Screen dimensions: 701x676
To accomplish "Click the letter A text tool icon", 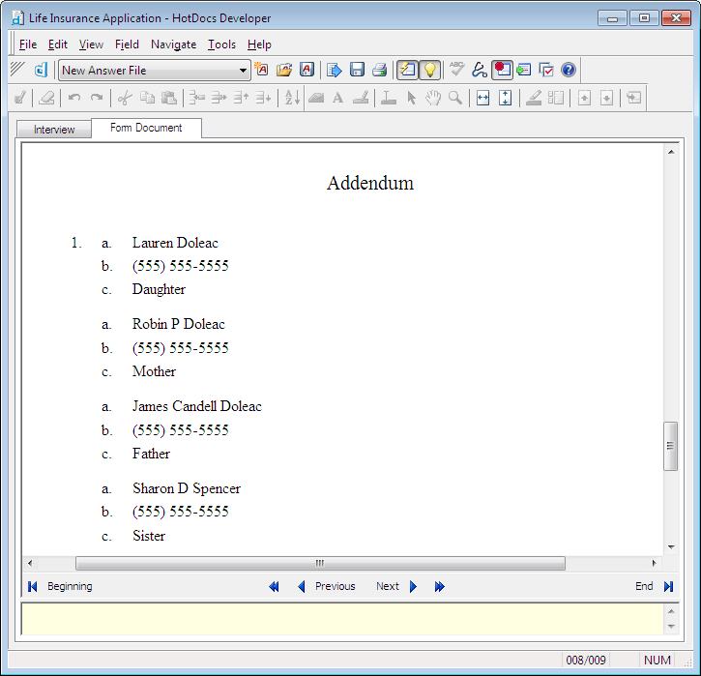I will [x=338, y=98].
